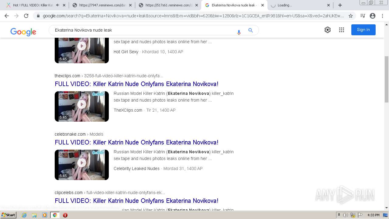Click the page's vertical scrollbar thumb
Viewport: 389px width, 219px height.
click(387, 79)
